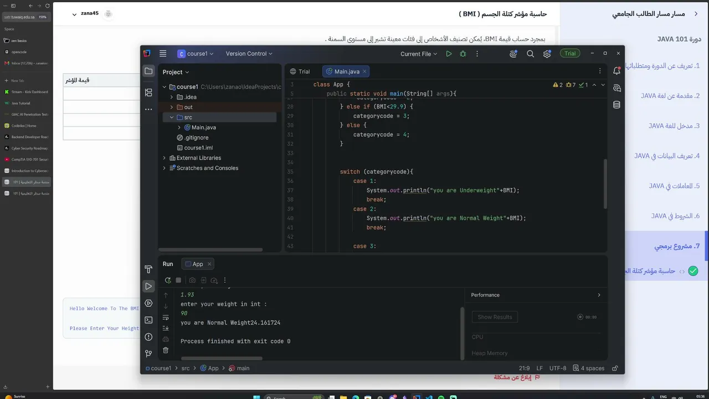Open IDE settings gear icon

pyautogui.click(x=547, y=54)
